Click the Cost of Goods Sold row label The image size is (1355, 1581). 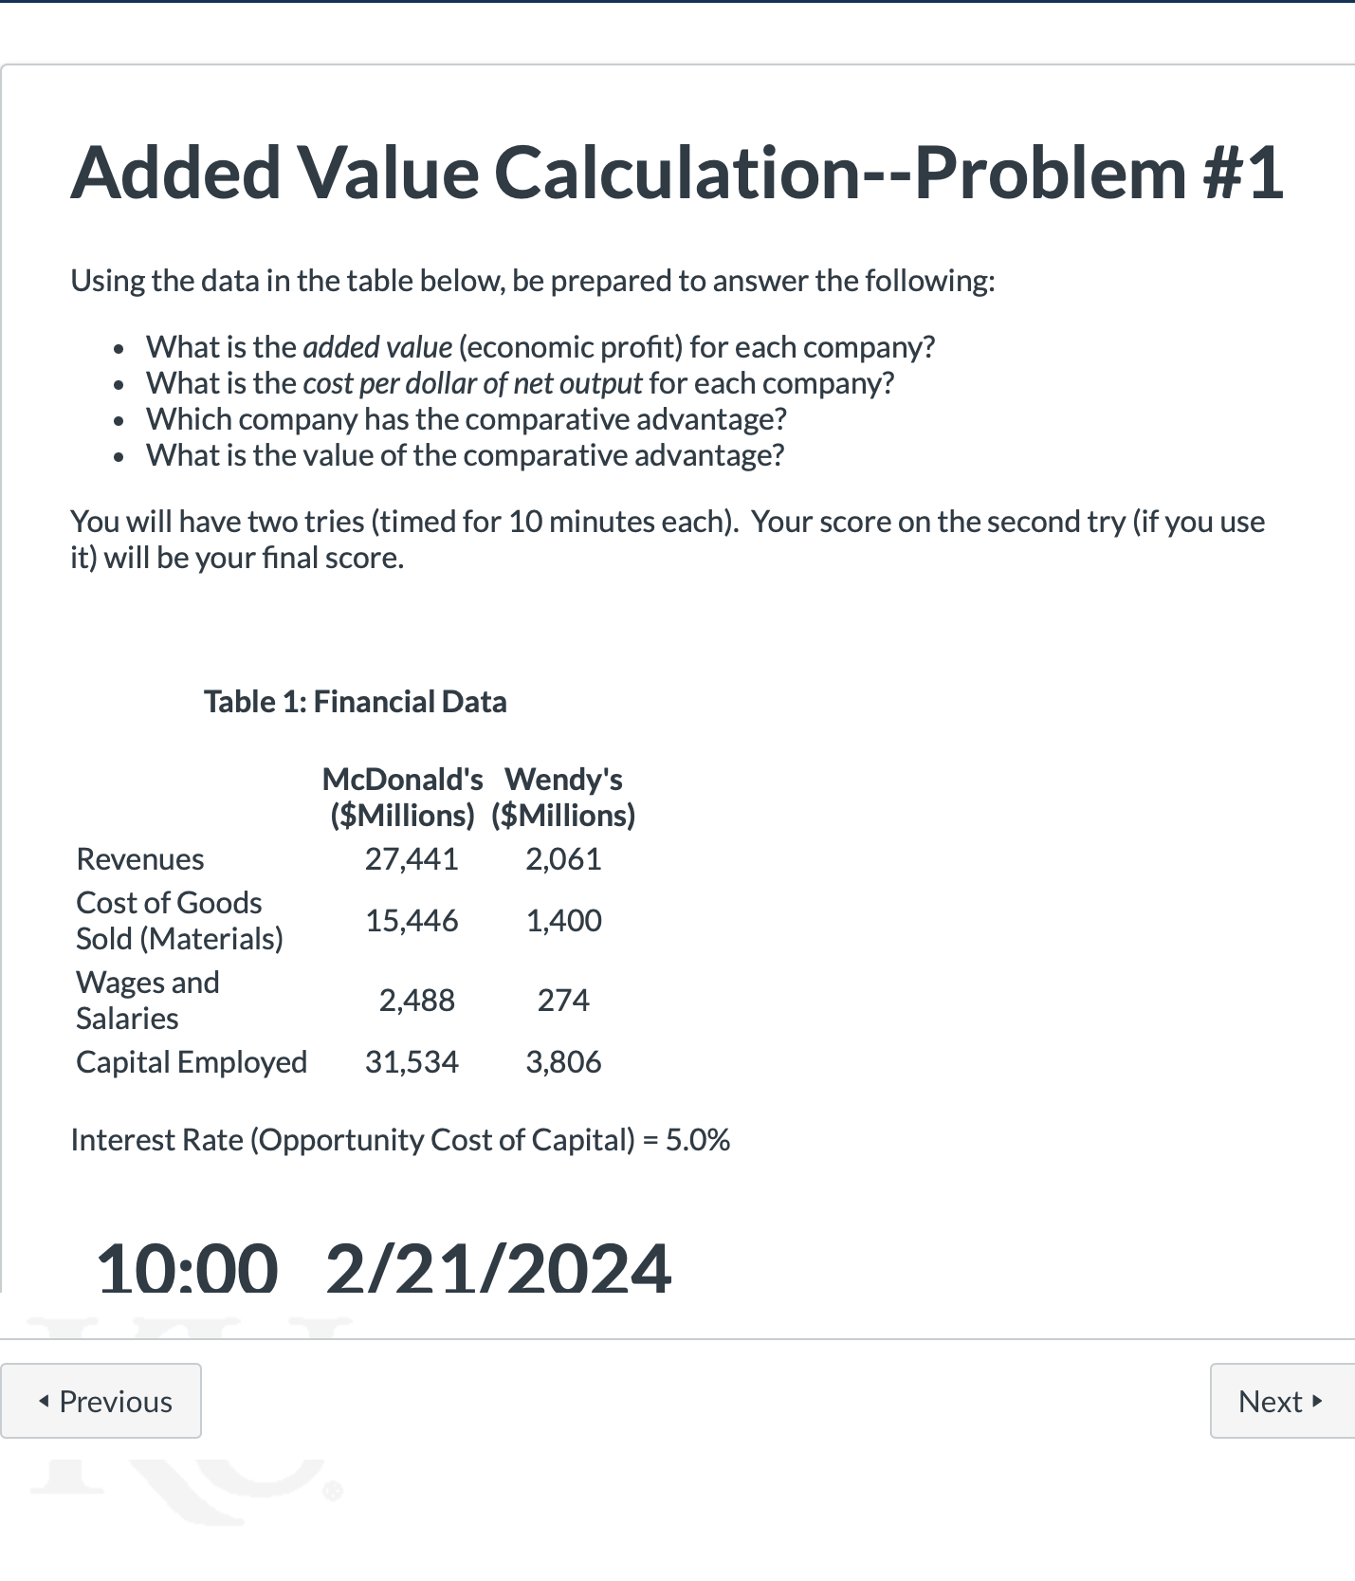pyautogui.click(x=180, y=919)
